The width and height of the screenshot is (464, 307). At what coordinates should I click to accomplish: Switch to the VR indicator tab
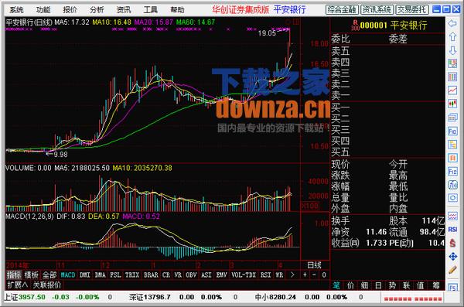point(178,275)
